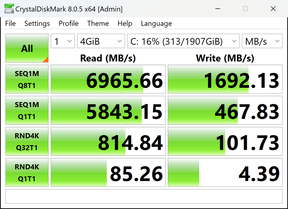288x209 pixels.
Task: Open the Profile menu
Action: coord(68,24)
